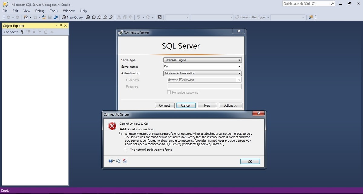Open the Authentication dropdown list
Viewport: 363px width, 194px height.
(240, 73)
